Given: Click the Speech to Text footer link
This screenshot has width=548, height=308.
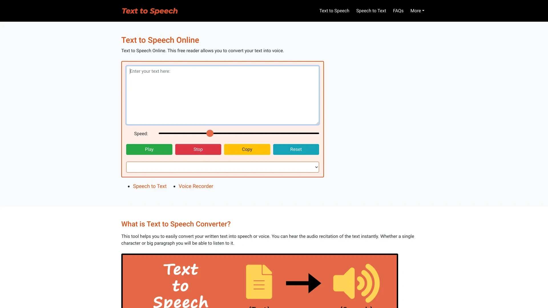Looking at the screenshot, I should [150, 186].
